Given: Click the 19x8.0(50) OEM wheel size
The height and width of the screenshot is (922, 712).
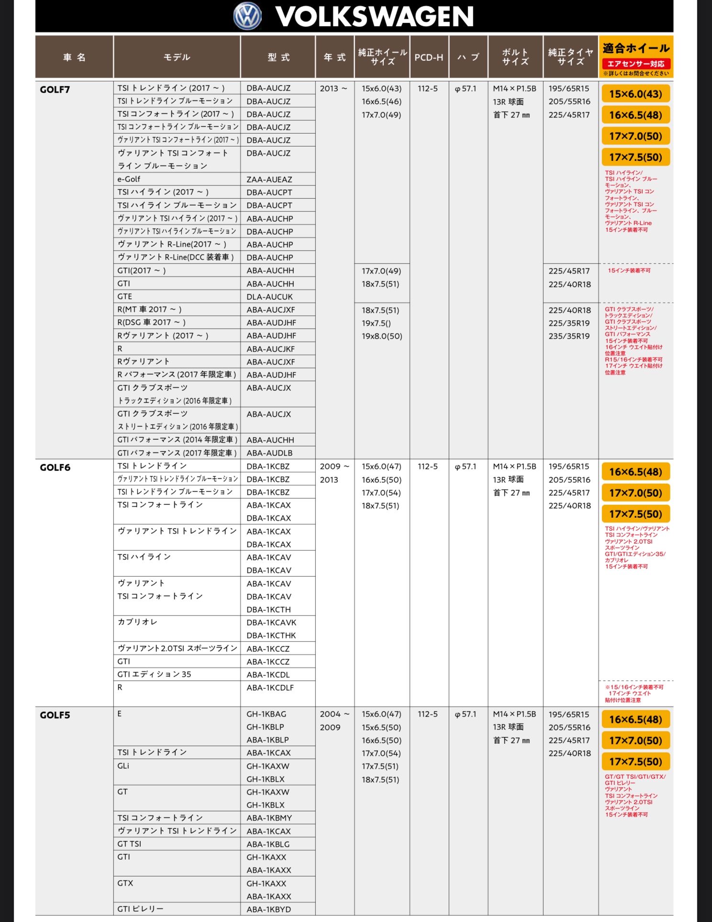Looking at the screenshot, I should [382, 336].
